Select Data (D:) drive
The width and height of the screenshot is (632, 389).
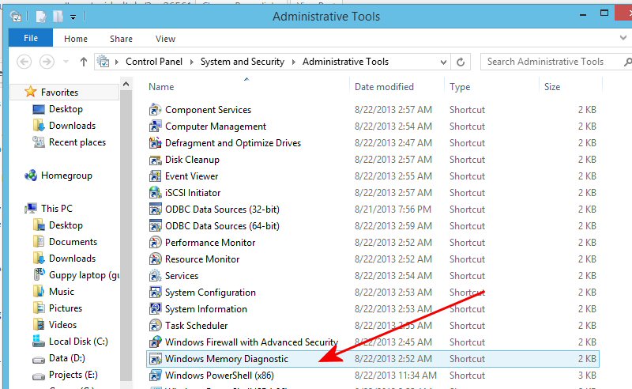(67, 358)
